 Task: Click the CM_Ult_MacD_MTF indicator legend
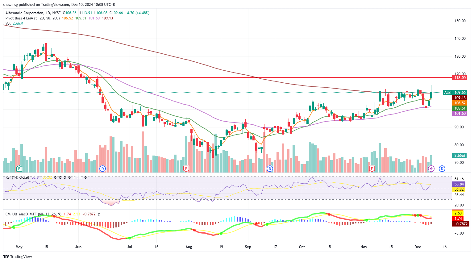tap(33, 214)
